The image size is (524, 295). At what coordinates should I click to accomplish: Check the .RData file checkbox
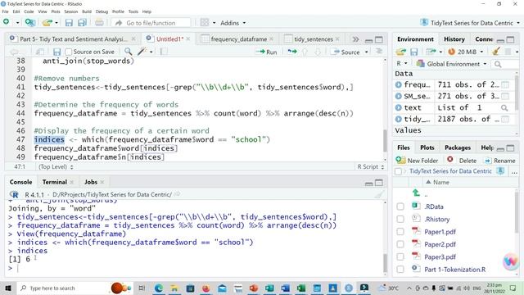pos(400,206)
